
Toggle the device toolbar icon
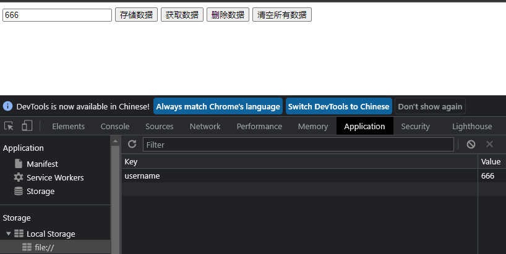click(27, 126)
